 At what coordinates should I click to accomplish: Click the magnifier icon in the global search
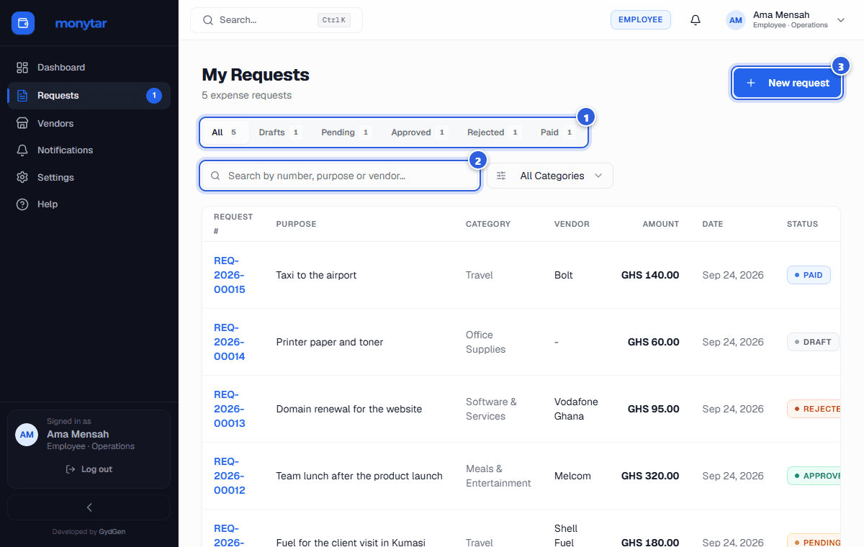coord(208,20)
